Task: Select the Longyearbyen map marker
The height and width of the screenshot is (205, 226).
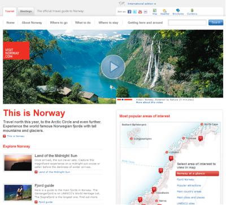Action: (x=132, y=139)
